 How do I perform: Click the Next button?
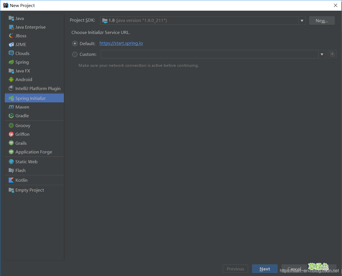click(265, 269)
